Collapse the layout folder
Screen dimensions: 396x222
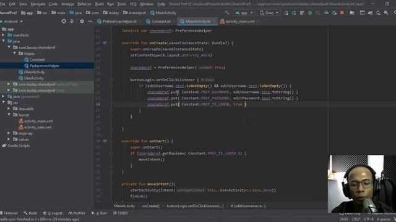click(x=9, y=115)
